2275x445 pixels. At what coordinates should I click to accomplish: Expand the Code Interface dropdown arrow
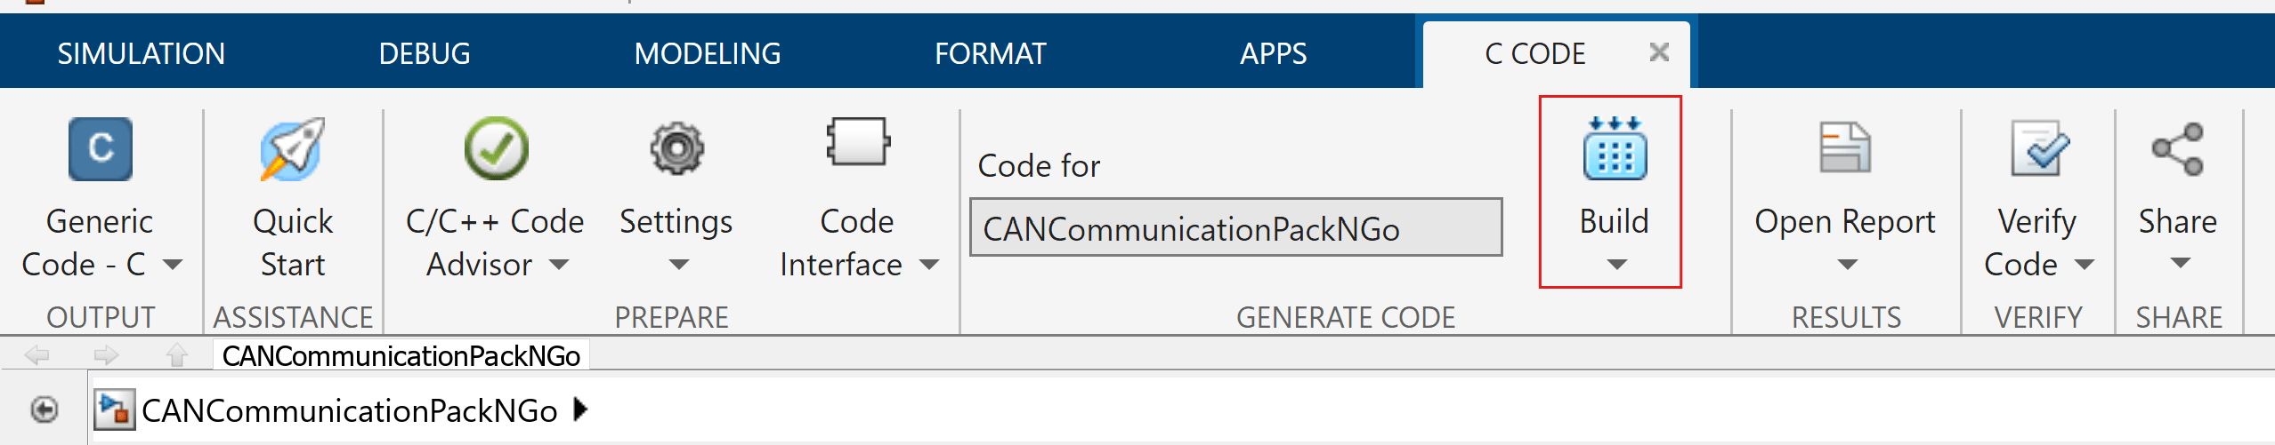pyautogui.click(x=928, y=265)
